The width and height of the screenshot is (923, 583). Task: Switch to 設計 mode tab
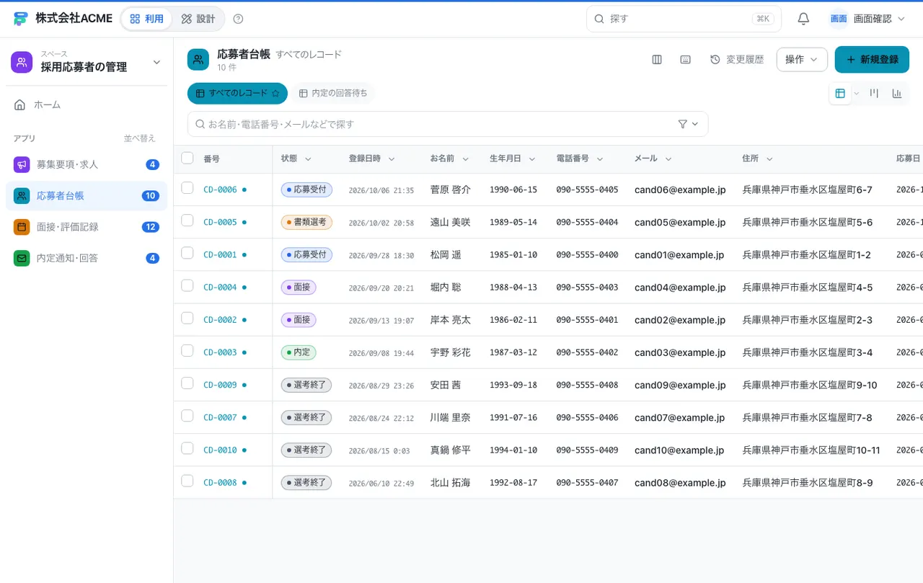(198, 19)
